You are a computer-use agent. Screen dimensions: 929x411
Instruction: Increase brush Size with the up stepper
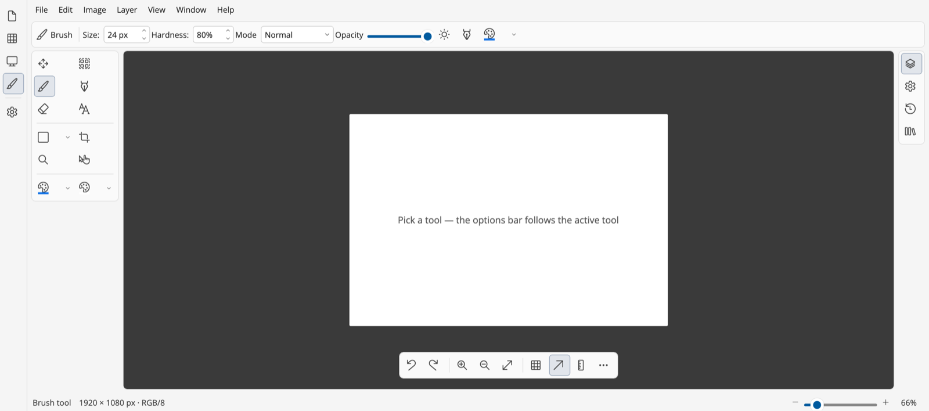click(144, 31)
